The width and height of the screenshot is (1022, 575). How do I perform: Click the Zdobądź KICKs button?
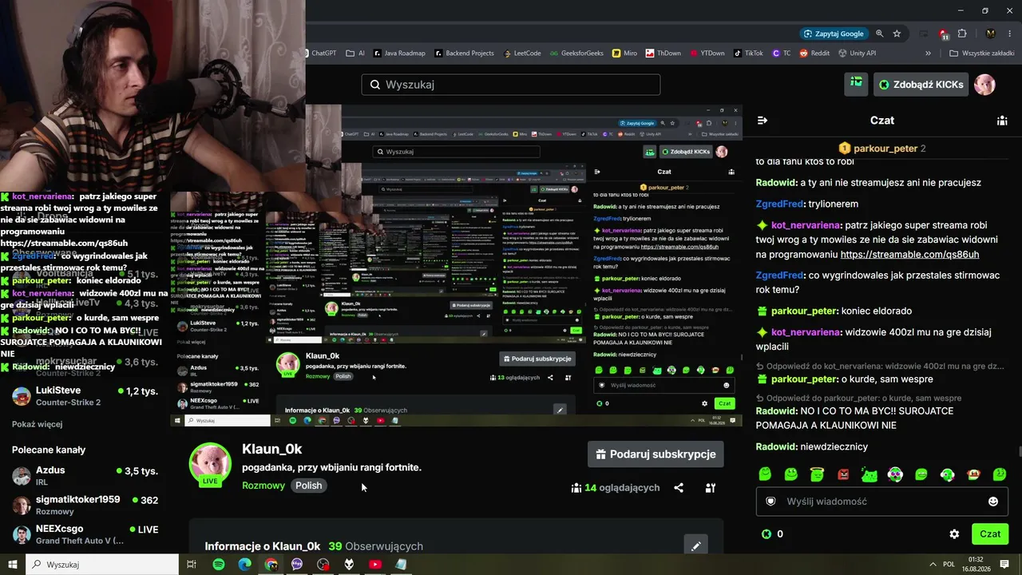[921, 84]
